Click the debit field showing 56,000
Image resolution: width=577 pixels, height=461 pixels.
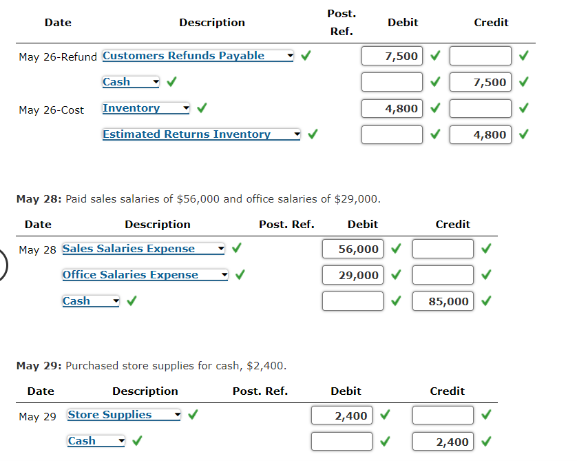[353, 249]
